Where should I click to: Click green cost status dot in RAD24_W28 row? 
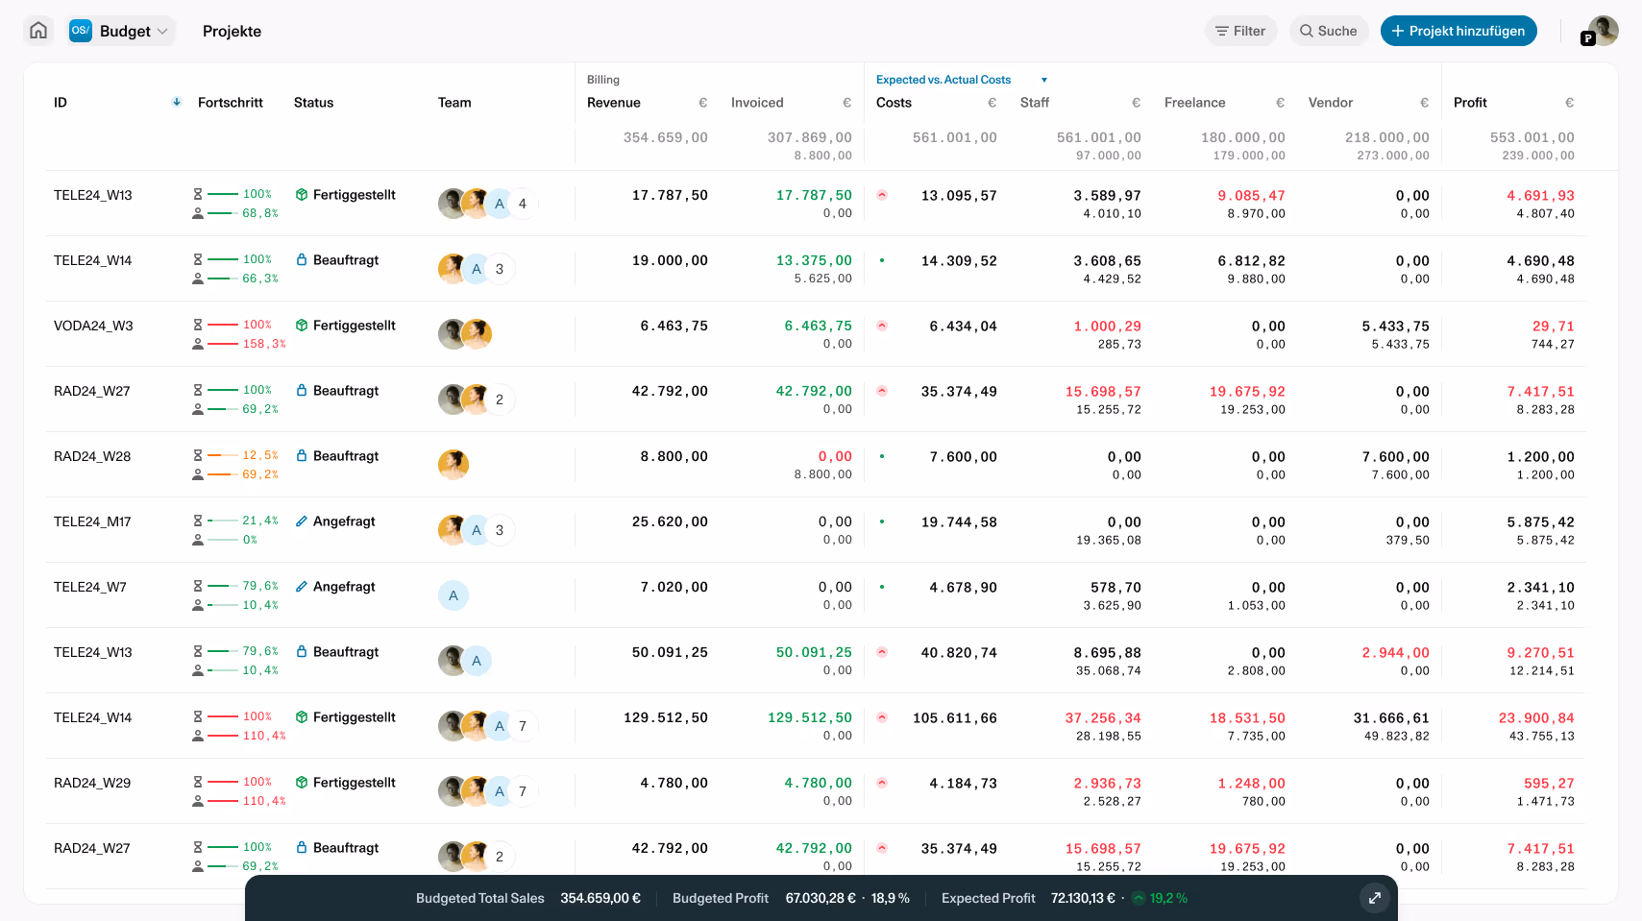click(x=882, y=456)
